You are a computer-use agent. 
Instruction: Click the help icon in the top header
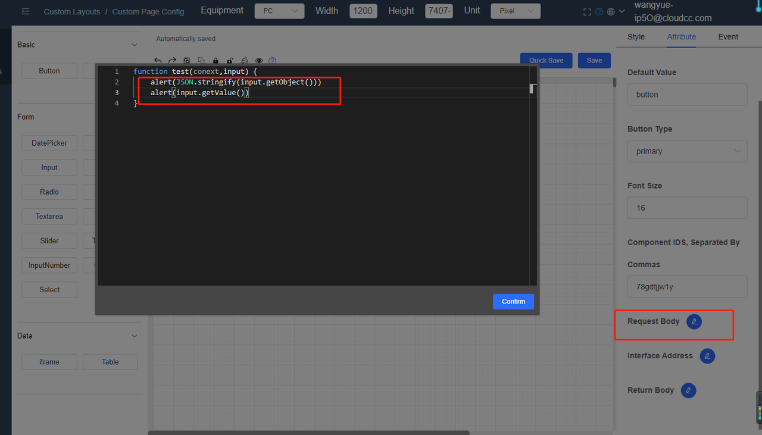[599, 12]
